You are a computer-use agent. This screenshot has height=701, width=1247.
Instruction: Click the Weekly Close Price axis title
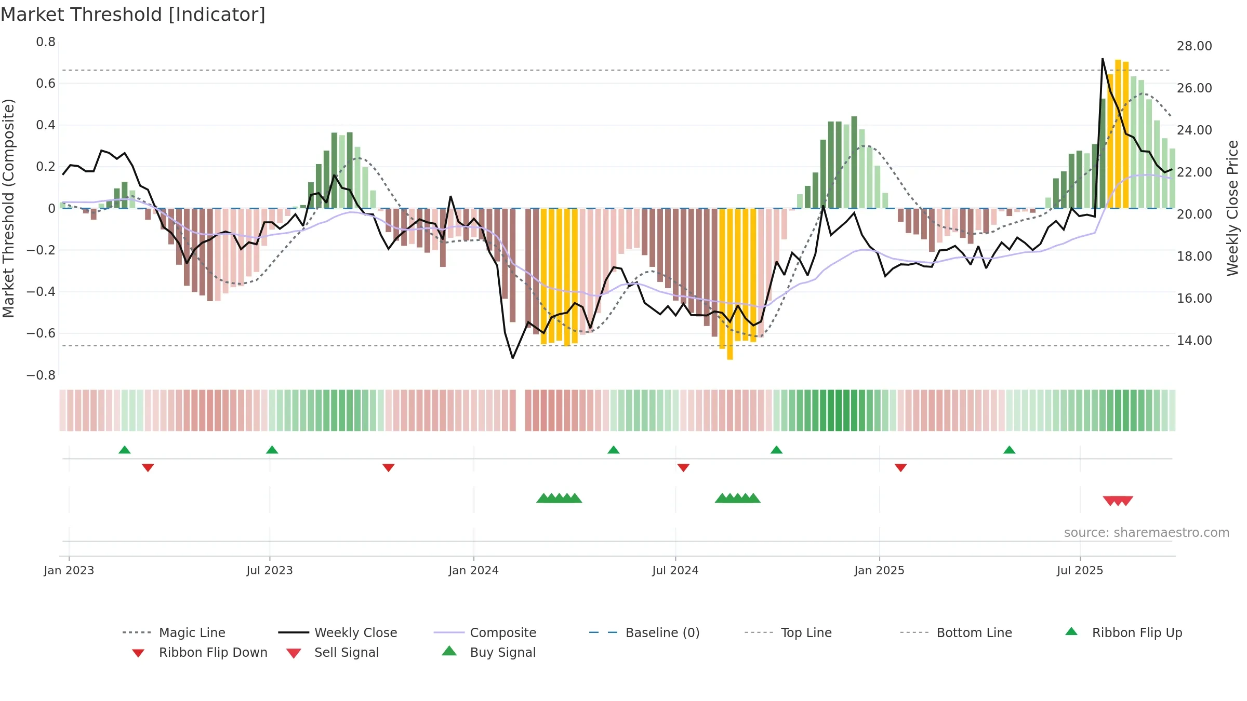pyautogui.click(x=1232, y=208)
